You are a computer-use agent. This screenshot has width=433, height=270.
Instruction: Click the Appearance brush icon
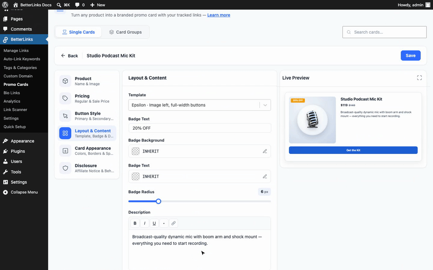click(x=5, y=141)
